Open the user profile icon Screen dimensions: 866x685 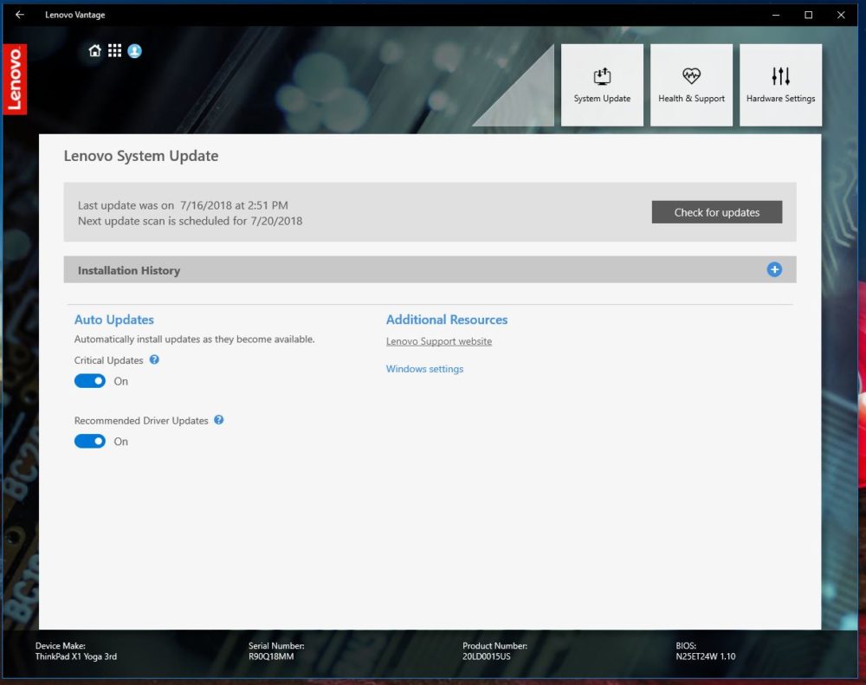[135, 51]
